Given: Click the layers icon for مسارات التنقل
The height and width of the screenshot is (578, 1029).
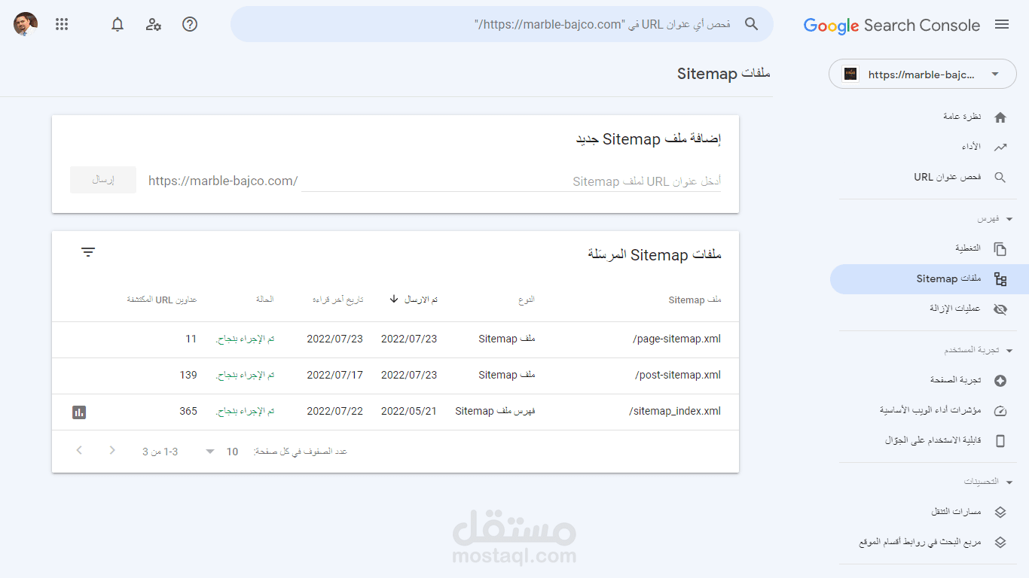Looking at the screenshot, I should pyautogui.click(x=1000, y=512).
